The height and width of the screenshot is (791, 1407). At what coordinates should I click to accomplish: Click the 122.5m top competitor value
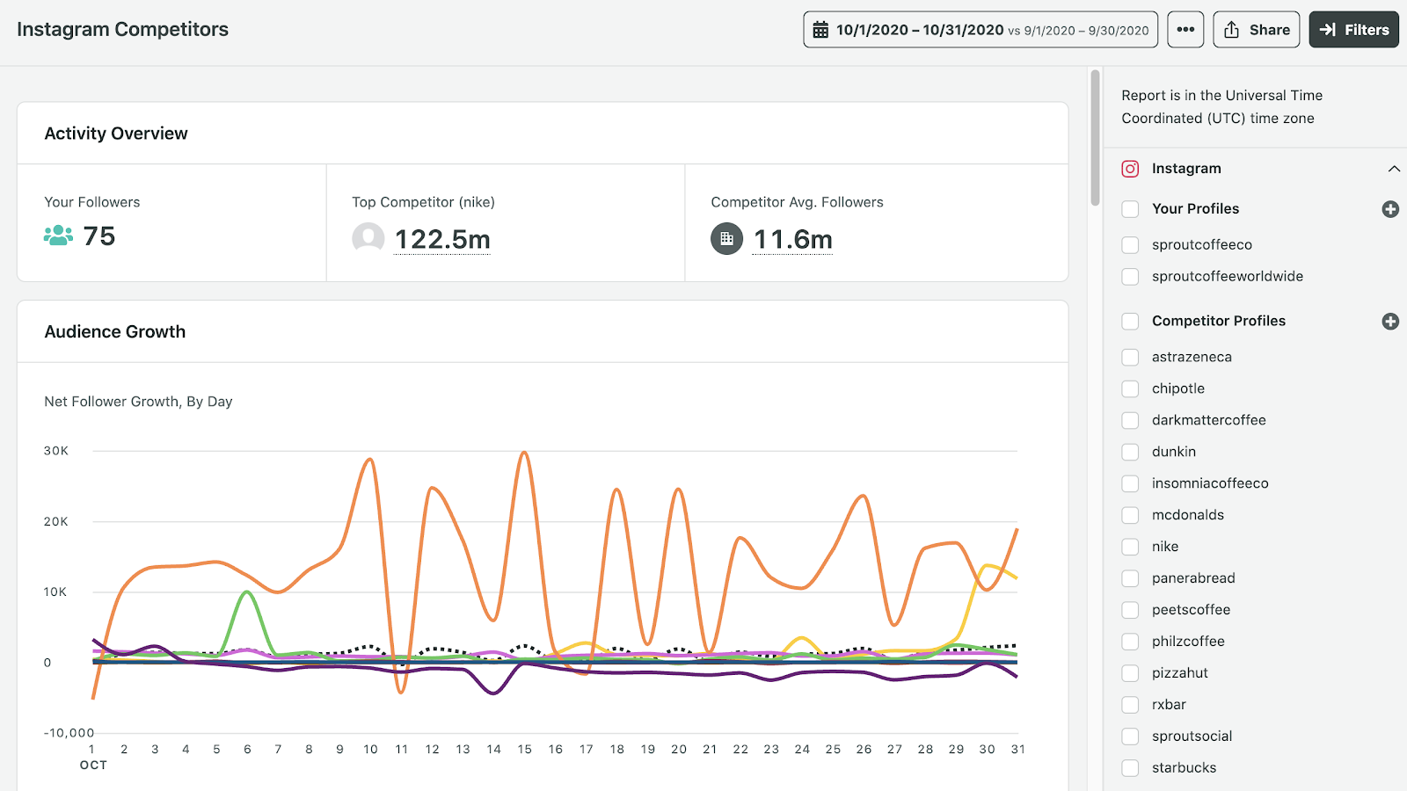point(442,239)
